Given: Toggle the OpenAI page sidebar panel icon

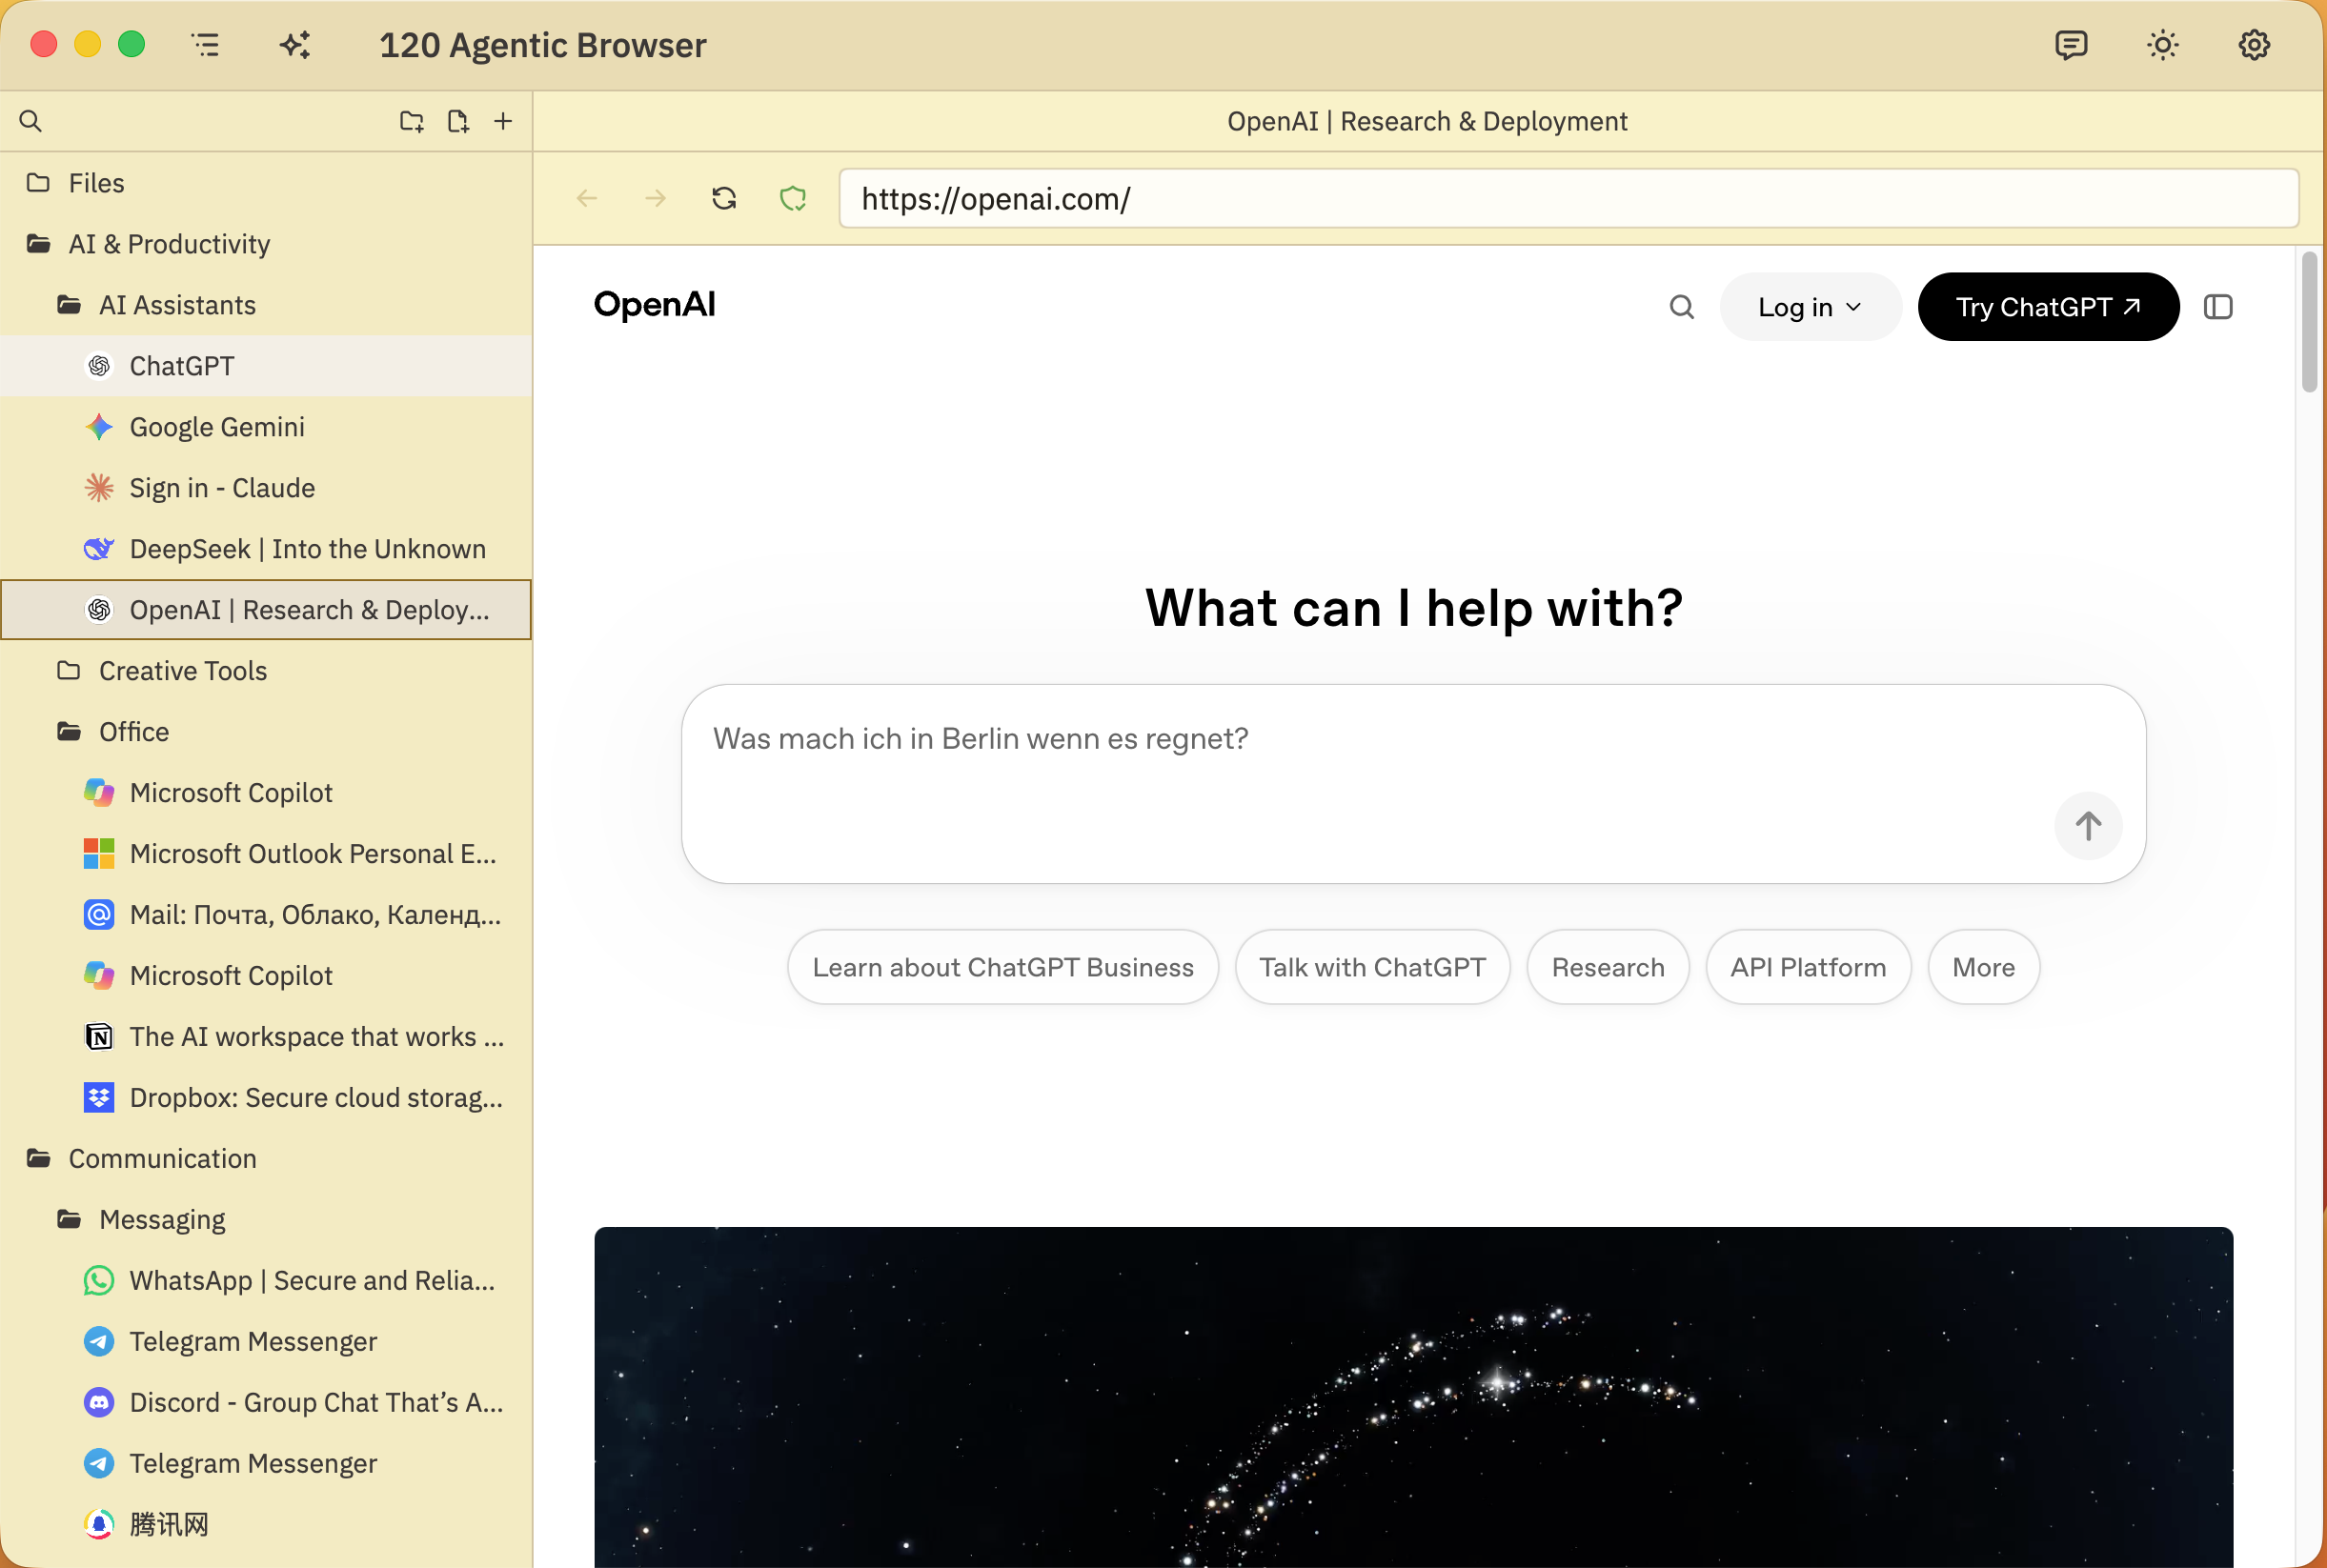Looking at the screenshot, I should click(x=2218, y=307).
